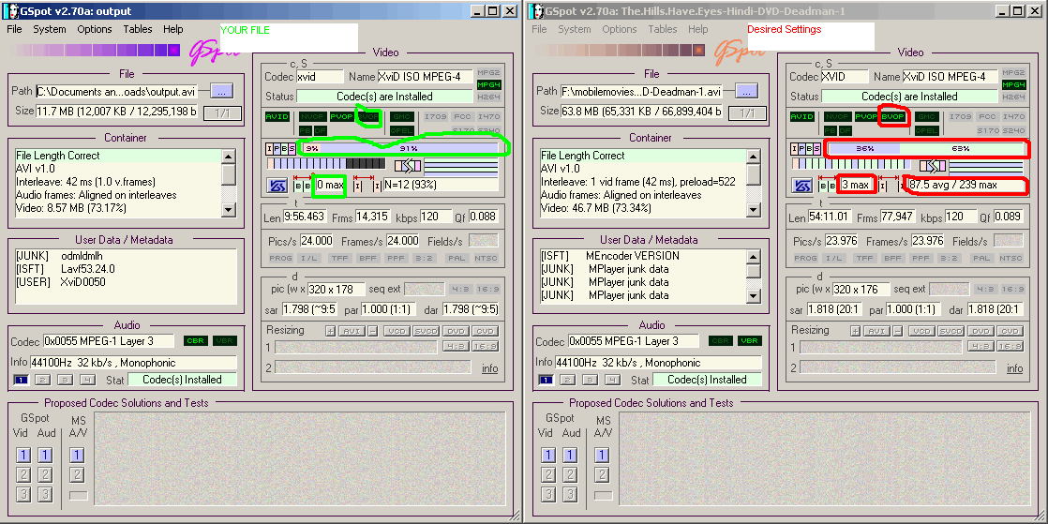Click the GSpot title icon in output window
The width and height of the screenshot is (1048, 524).
click(x=12, y=11)
